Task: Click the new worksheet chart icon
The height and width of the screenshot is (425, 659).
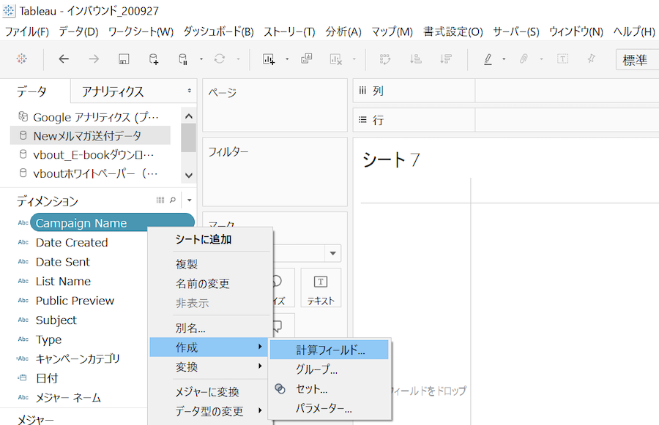Action: (269, 59)
